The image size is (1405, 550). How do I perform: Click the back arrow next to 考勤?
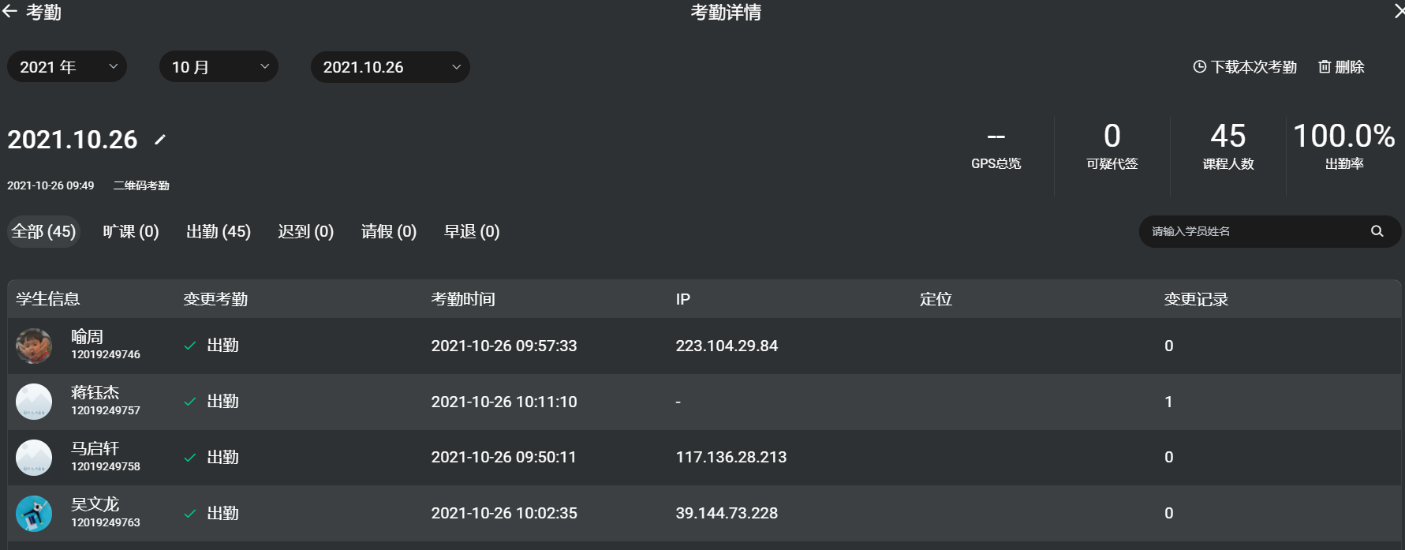tap(9, 11)
